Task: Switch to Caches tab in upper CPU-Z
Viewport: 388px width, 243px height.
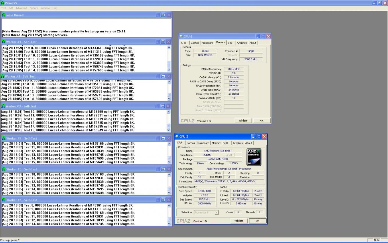Action: pos(195,43)
